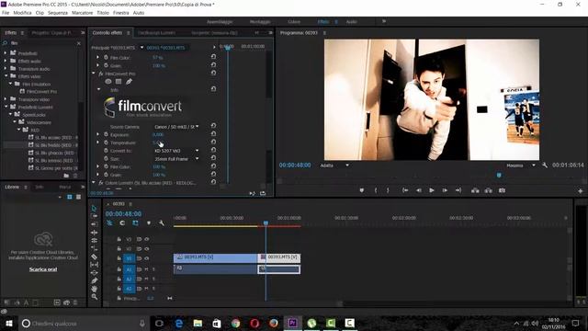Open the Modifica menu

click(22, 13)
